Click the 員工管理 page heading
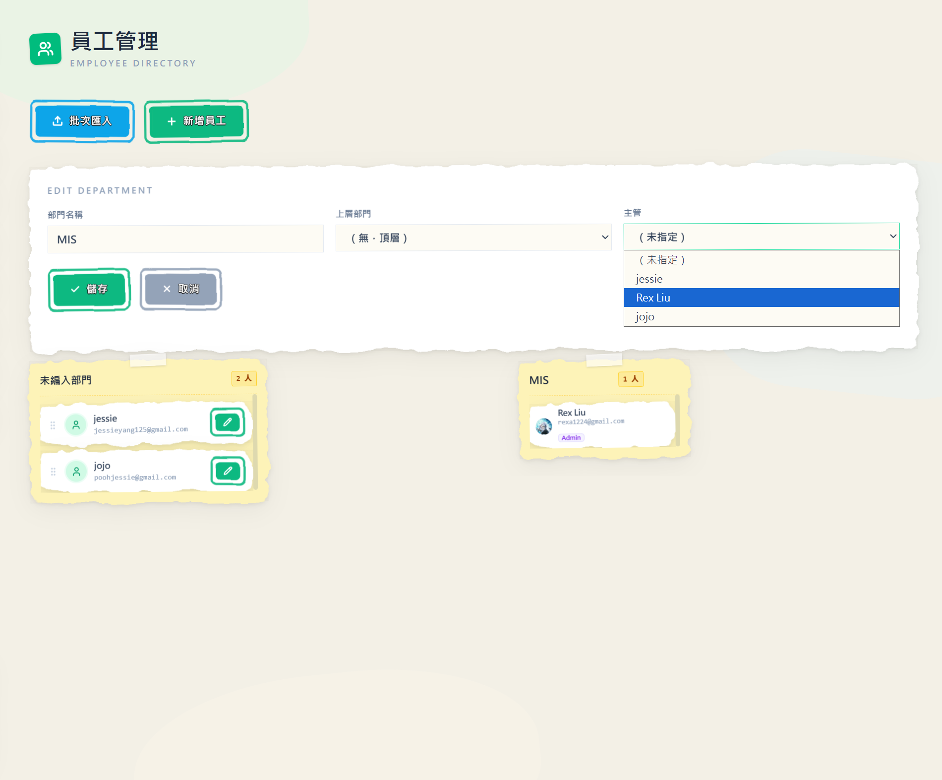This screenshot has height=780, width=942. tap(115, 41)
